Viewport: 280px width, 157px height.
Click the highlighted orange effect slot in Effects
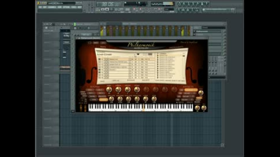click(x=191, y=90)
